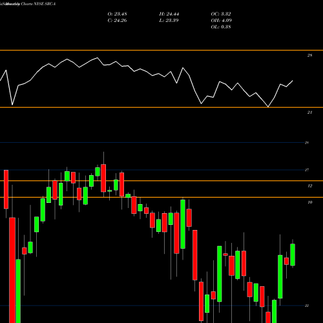Select the open value 'O: 23.48'

117,14
